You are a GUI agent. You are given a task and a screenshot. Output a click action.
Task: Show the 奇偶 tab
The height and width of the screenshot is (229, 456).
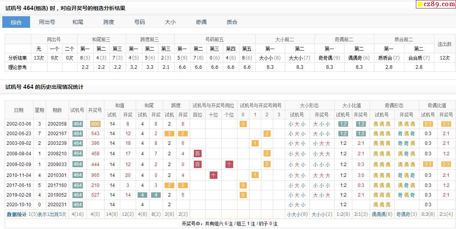(x=201, y=22)
